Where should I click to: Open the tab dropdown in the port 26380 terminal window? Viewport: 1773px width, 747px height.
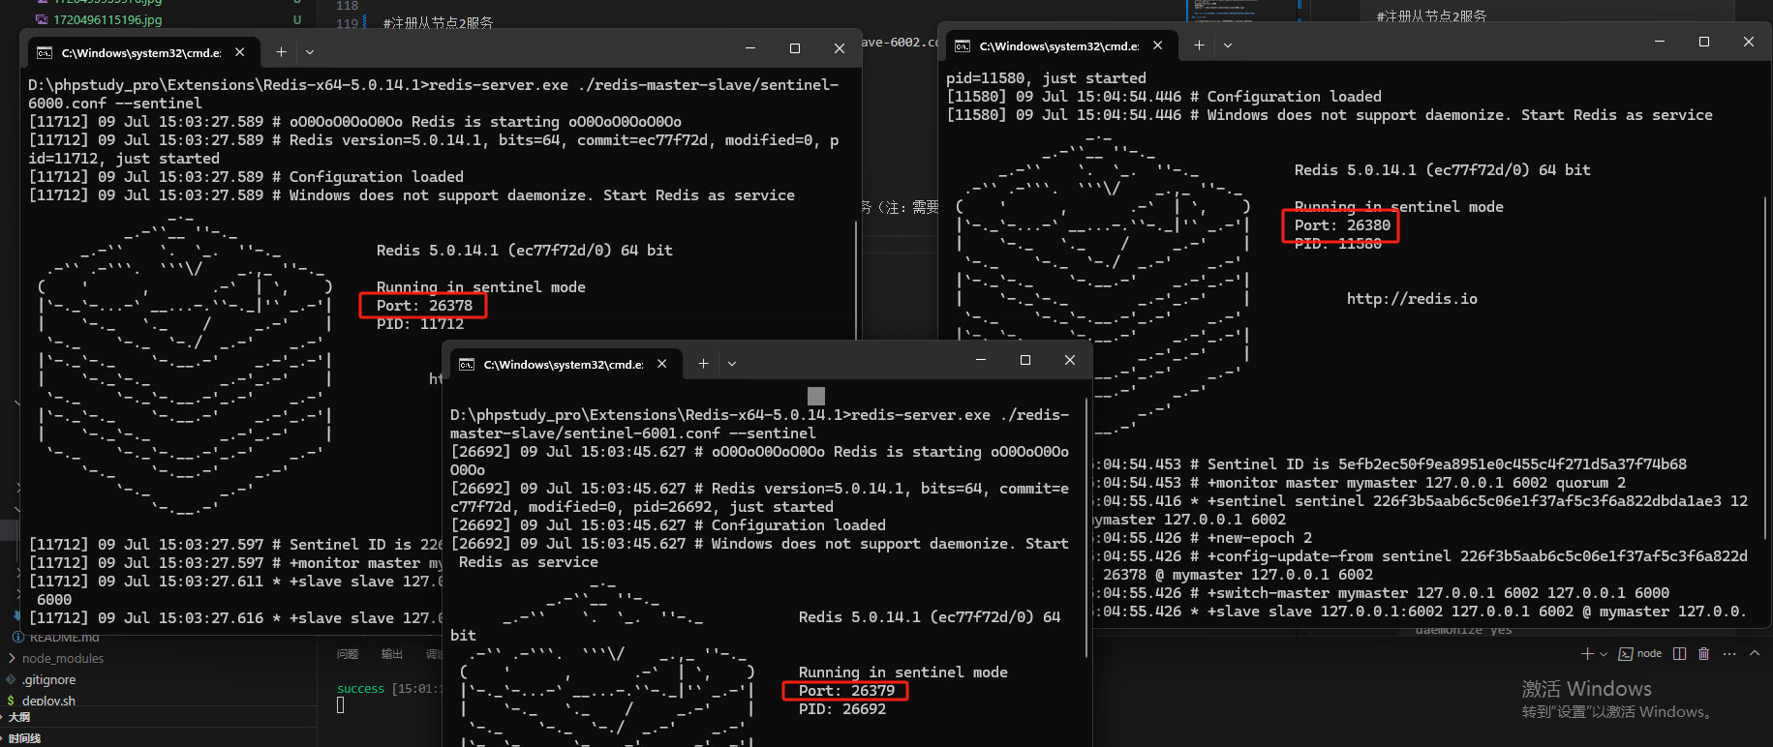point(1228,45)
